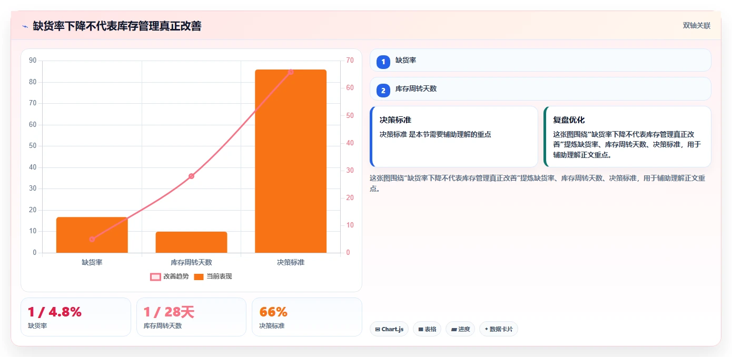Click the trend line point above 缺货率
The width and height of the screenshot is (732, 357).
(92, 239)
